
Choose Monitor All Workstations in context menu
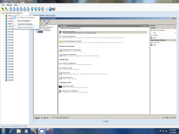coord(27,27)
